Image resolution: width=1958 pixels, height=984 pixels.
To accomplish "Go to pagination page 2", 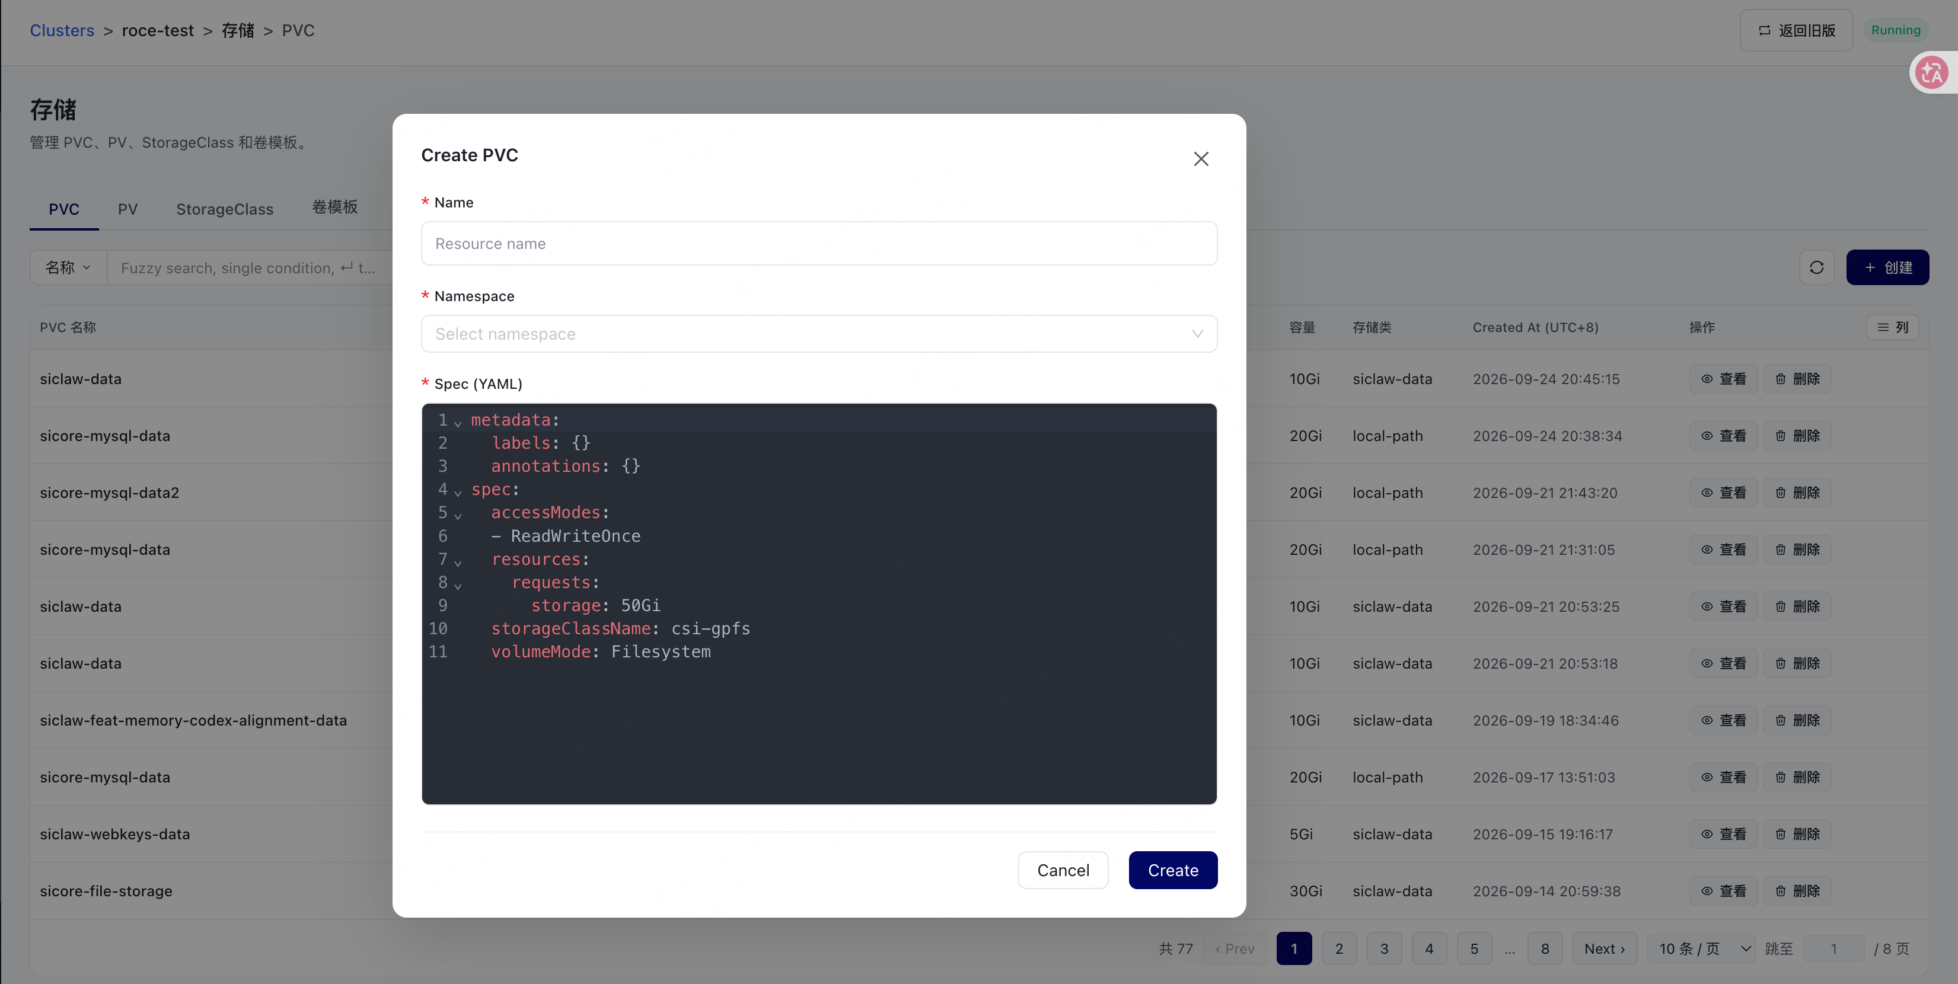I will click(1340, 948).
